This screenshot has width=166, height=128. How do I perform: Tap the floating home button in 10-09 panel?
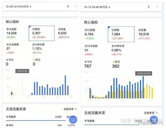coord(73,120)
